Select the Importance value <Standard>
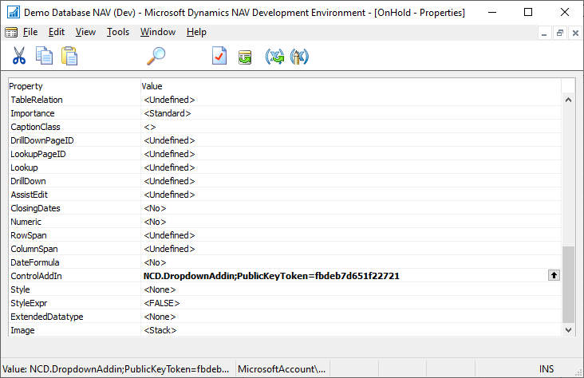Viewport: 584px width, 378px height. click(168, 113)
